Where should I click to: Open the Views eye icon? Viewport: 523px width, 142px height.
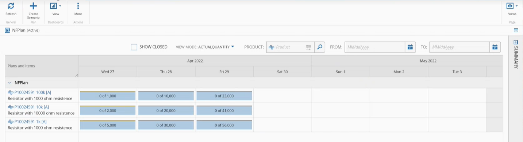tap(510, 6)
